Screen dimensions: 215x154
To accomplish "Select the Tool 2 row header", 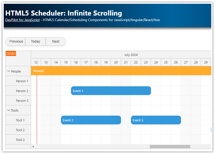I will (20, 130).
